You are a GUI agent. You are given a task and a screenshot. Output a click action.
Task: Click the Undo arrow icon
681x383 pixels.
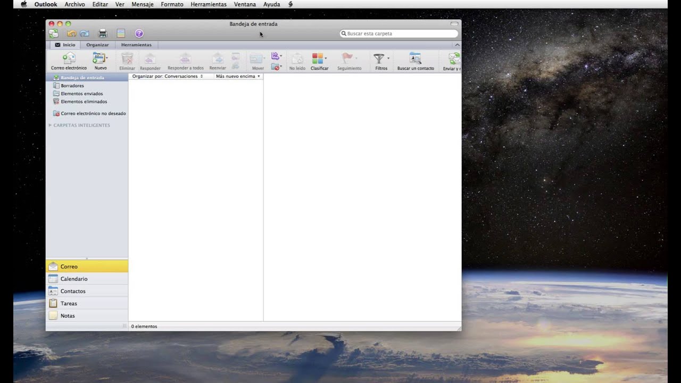72,34
